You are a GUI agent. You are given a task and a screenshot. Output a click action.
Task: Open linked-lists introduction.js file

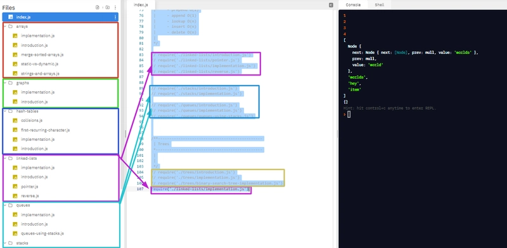[x=34, y=177]
